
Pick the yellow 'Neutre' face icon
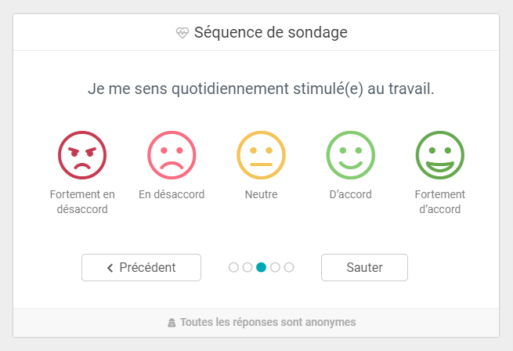pos(261,155)
